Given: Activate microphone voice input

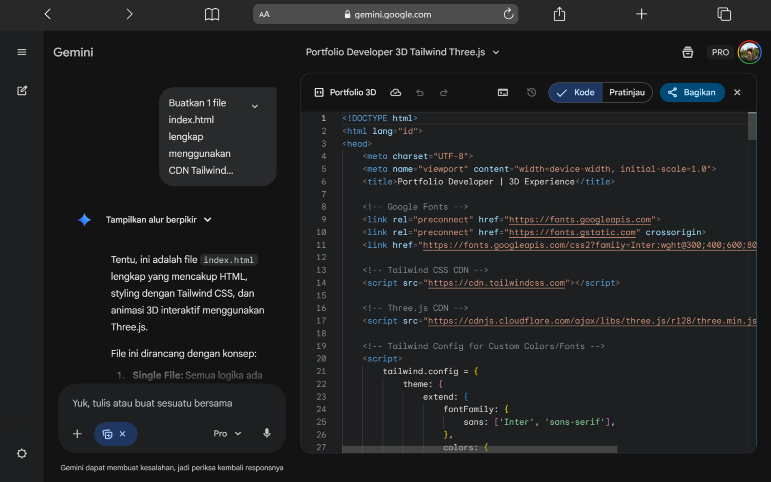Looking at the screenshot, I should point(266,433).
